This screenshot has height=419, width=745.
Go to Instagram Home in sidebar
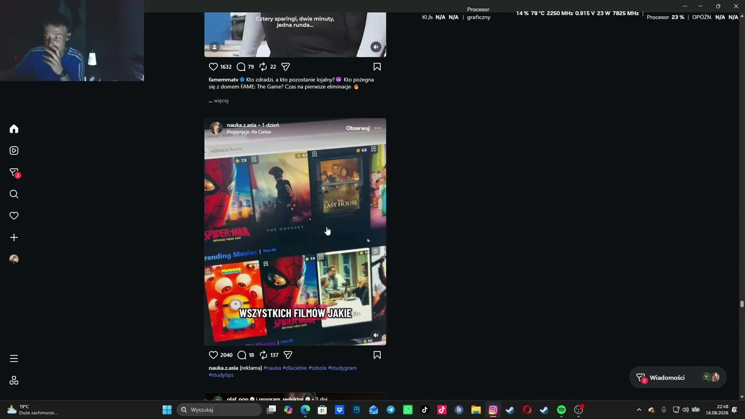[14, 129]
